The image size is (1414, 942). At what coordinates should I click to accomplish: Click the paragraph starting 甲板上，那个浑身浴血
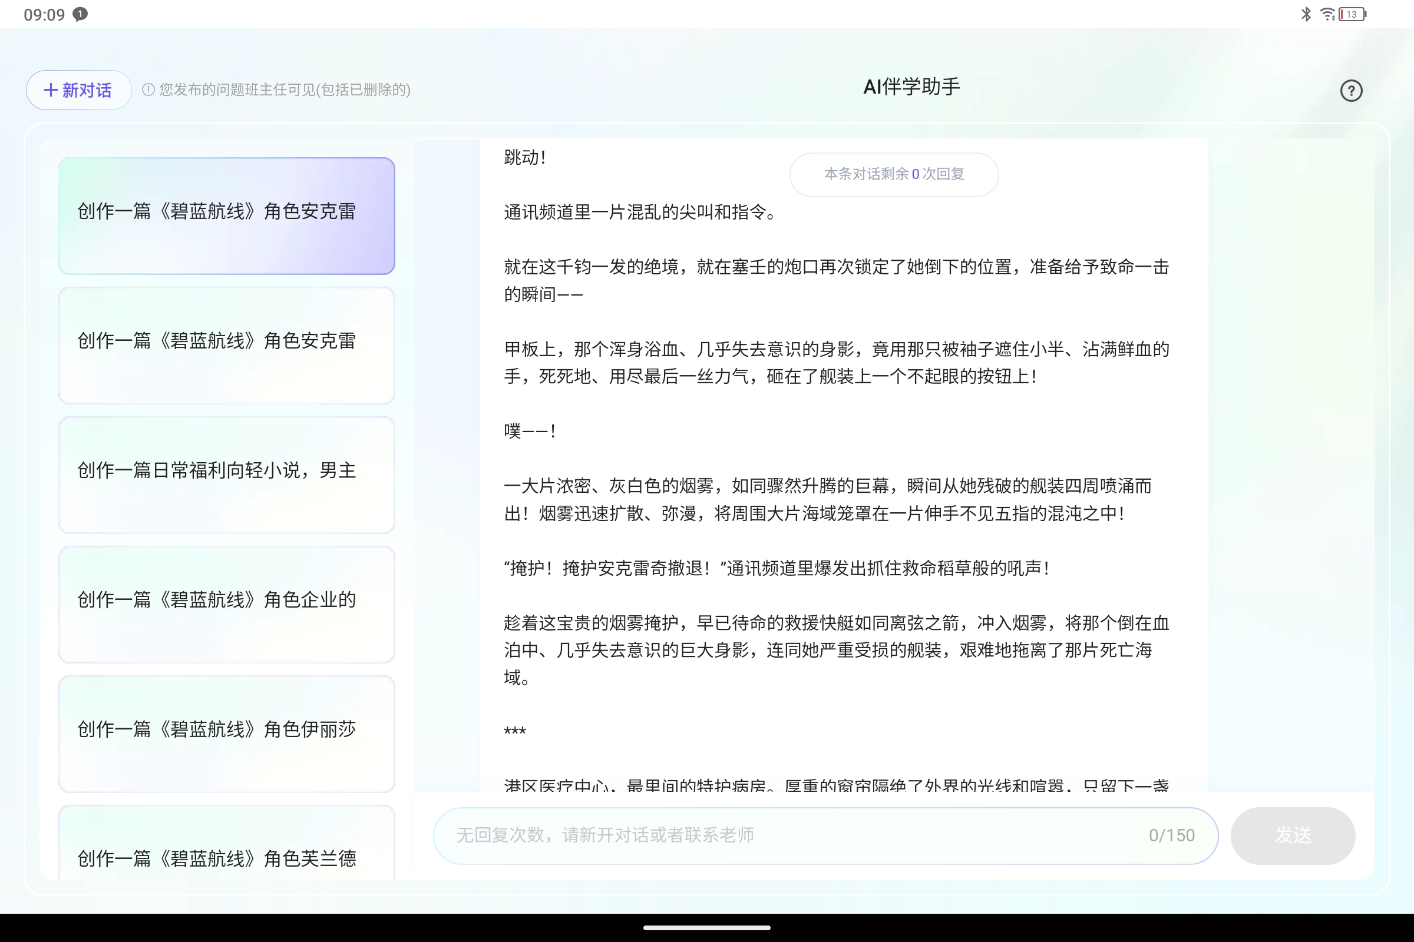(x=836, y=362)
